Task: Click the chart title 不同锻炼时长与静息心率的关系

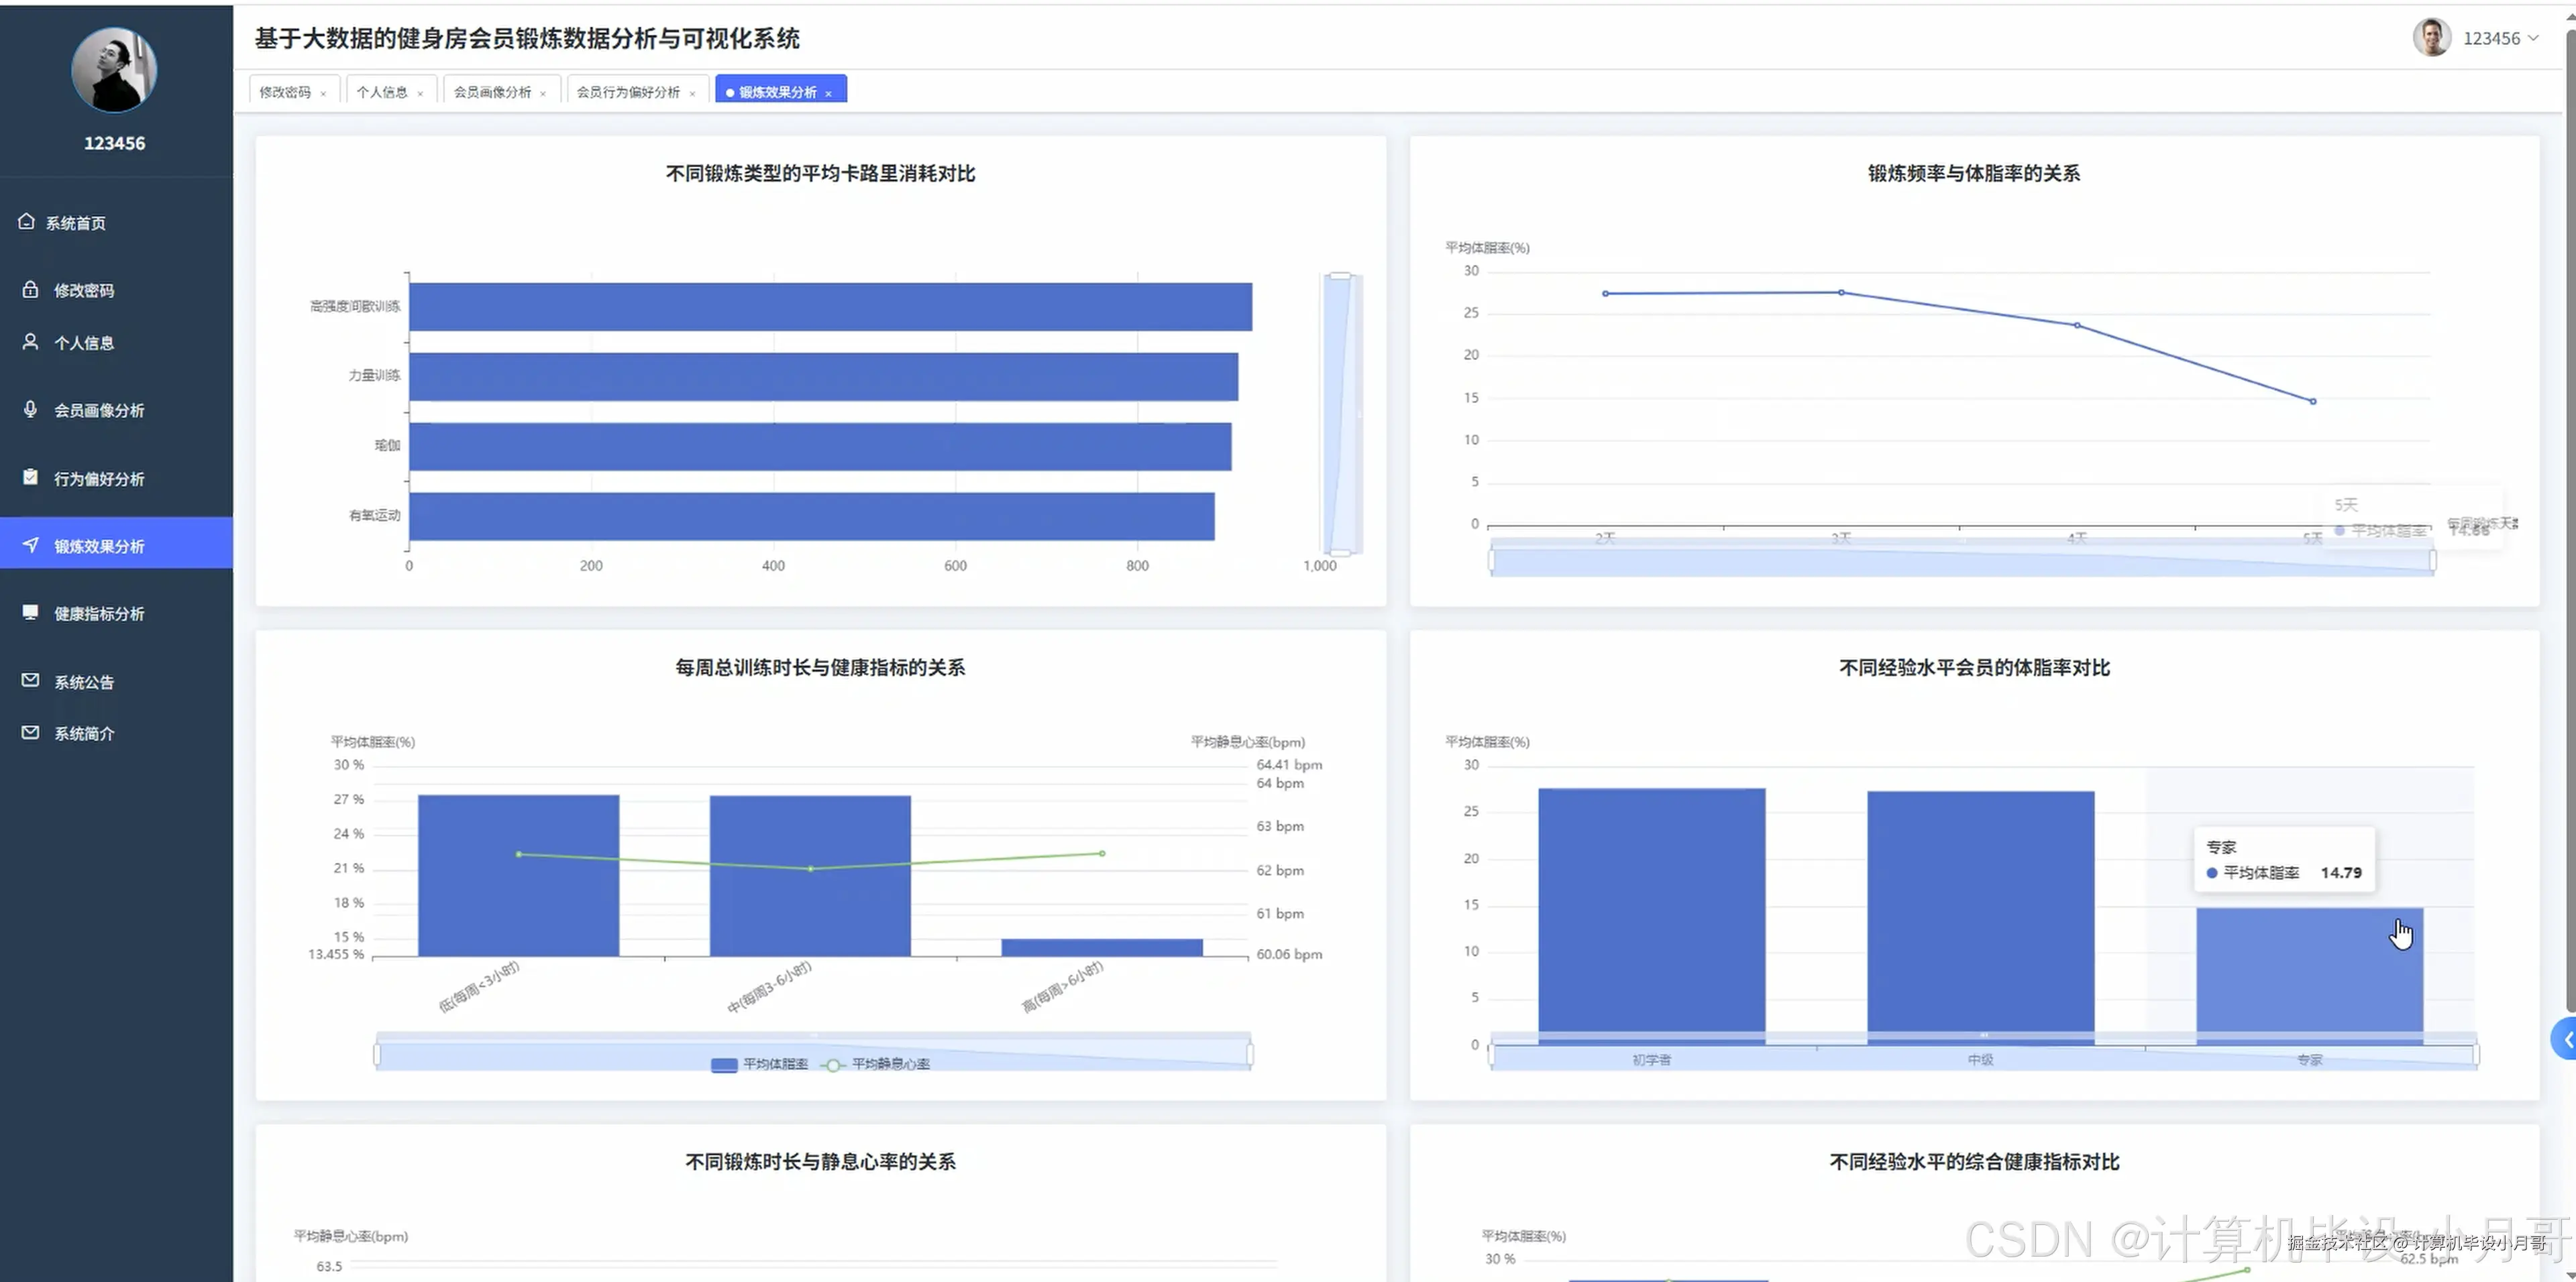Action: 820,1162
